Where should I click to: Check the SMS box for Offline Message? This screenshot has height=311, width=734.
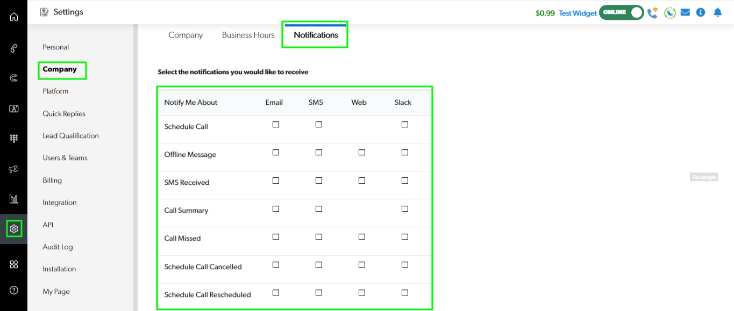coord(319,153)
